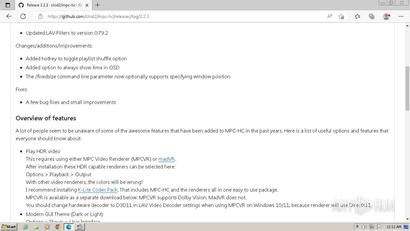Open the Windows Start menu
The image size is (410, 231).
[9, 227]
